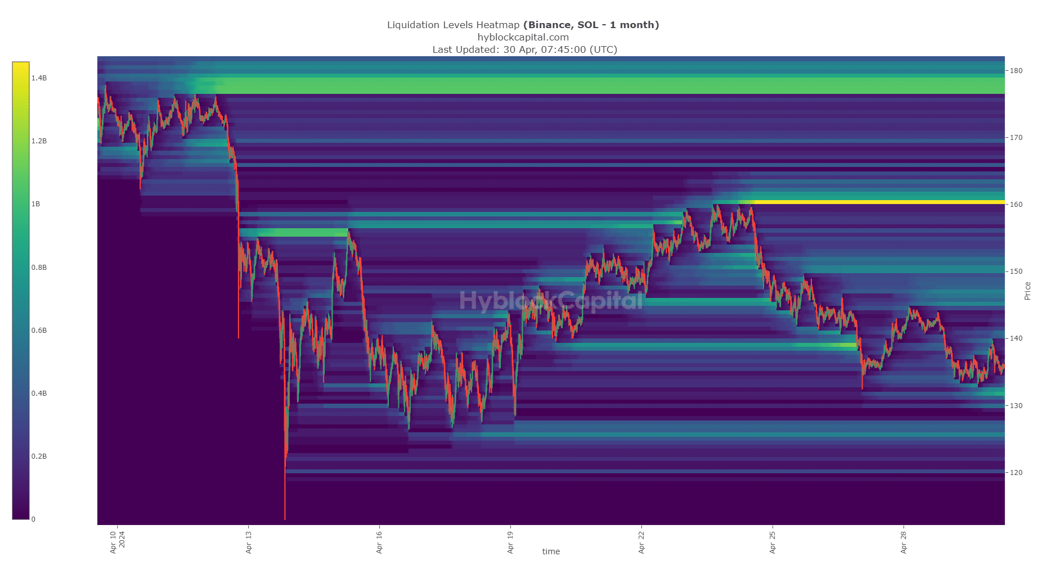Click the price axis label 130
Screen dimensions: 1050x570
(1016, 405)
